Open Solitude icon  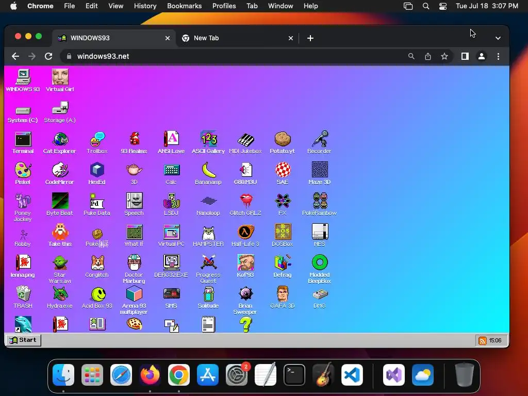208,298
